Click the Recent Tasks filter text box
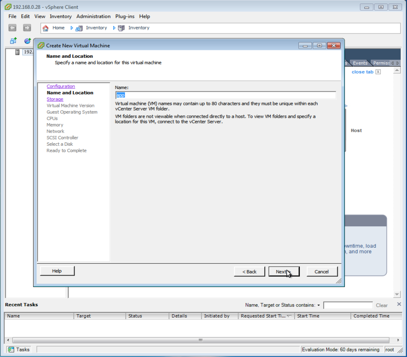Viewport: 407px width, 357px height. pos(348,305)
